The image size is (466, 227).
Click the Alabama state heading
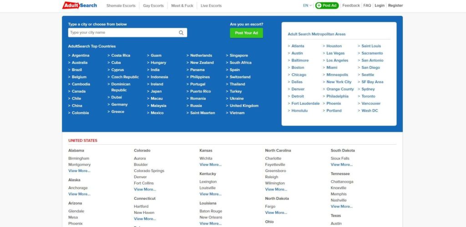click(76, 151)
